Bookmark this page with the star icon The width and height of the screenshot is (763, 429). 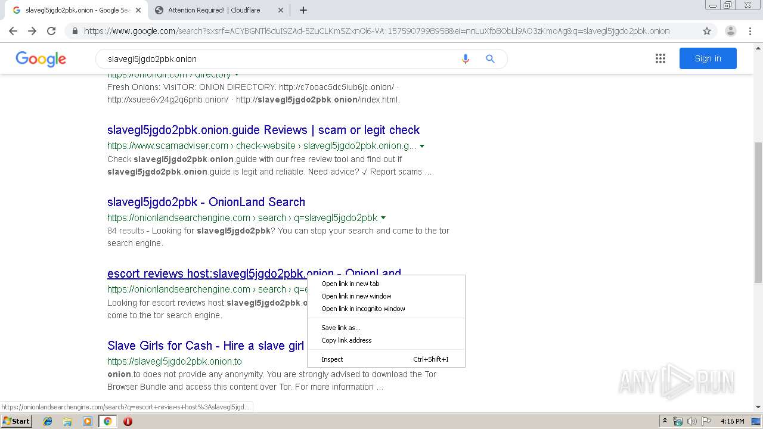[x=707, y=31]
